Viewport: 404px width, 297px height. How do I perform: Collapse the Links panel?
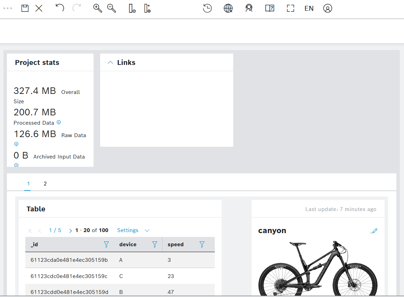click(x=111, y=63)
